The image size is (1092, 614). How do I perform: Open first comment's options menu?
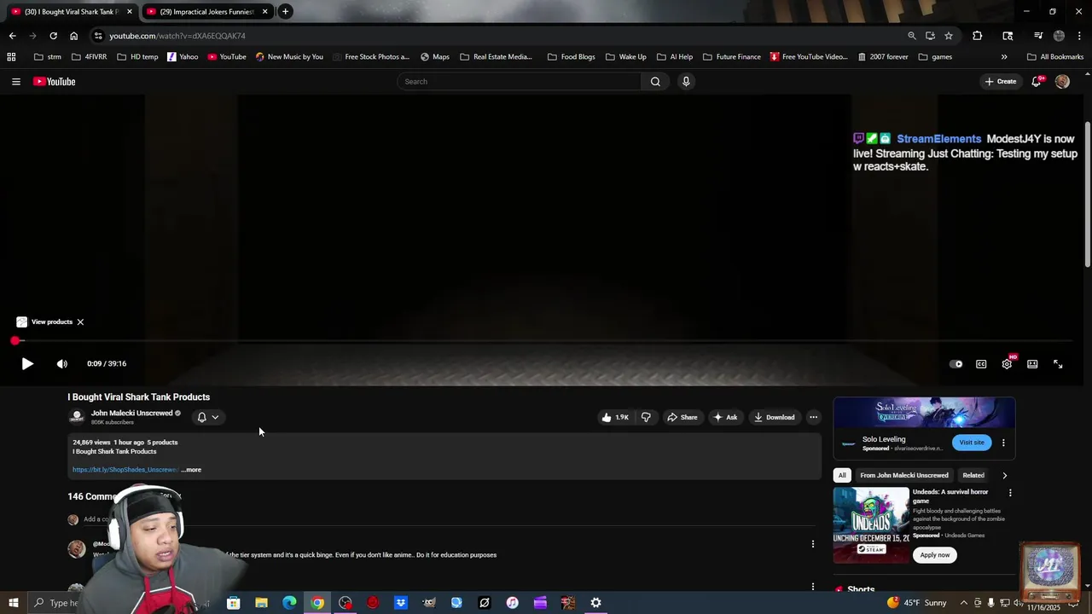[x=812, y=544]
